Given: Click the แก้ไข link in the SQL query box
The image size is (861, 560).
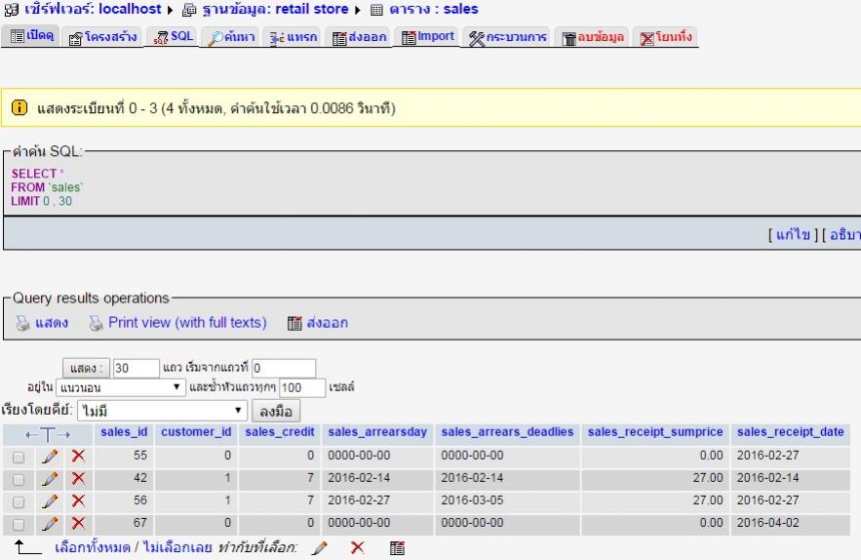Looking at the screenshot, I should coord(791,236).
